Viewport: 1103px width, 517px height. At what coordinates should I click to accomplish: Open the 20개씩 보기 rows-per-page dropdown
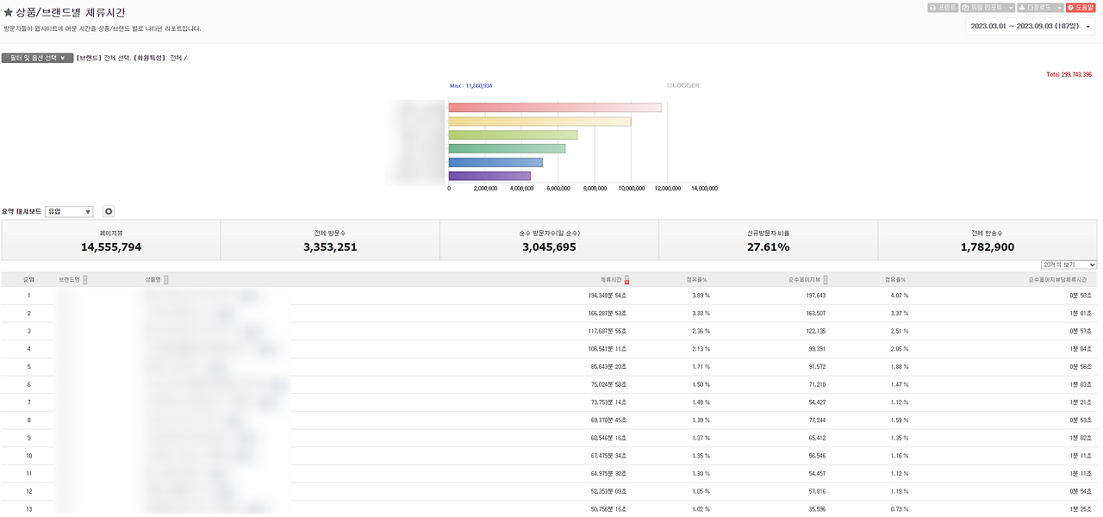point(1069,265)
